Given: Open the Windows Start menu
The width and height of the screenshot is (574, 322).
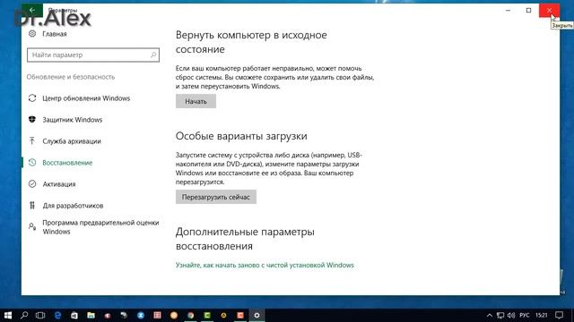Looking at the screenshot, I should 8,315.
